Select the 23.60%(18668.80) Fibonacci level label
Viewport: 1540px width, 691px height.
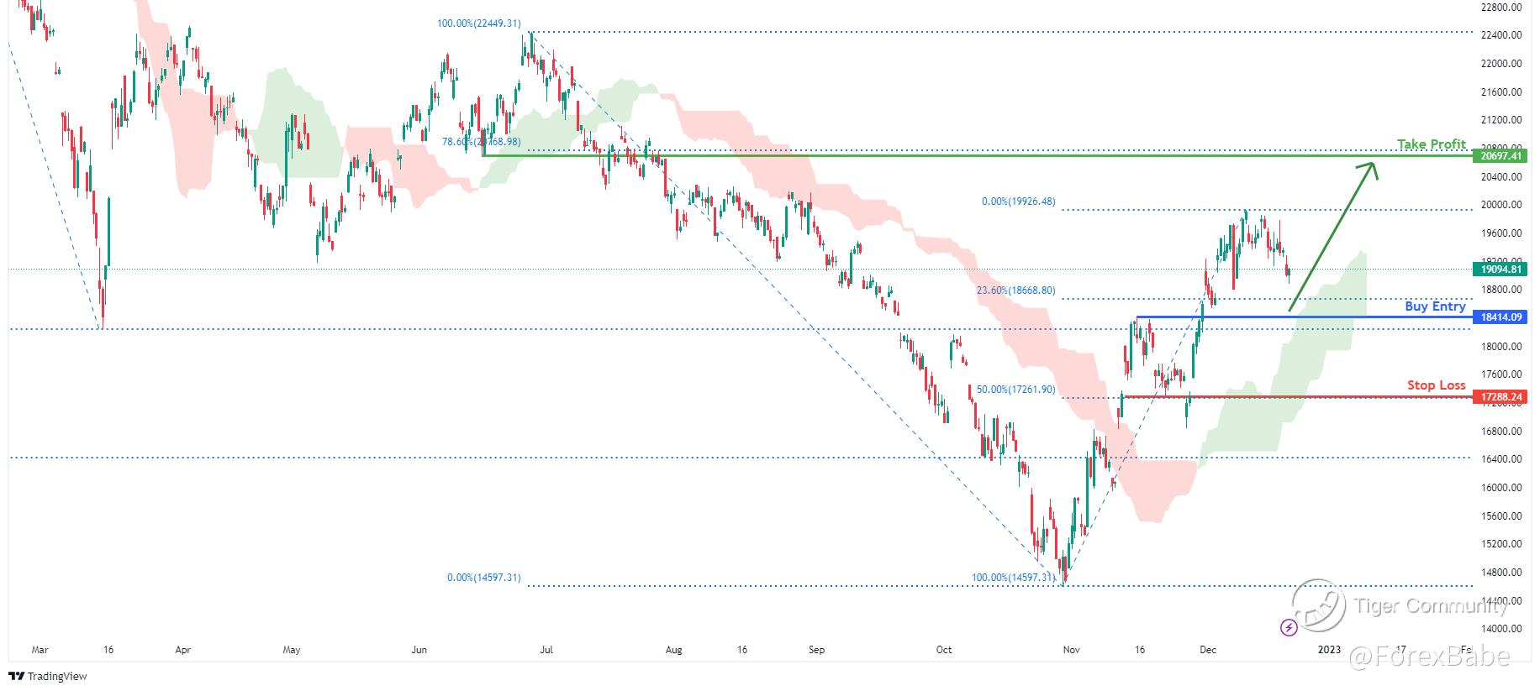1015,291
